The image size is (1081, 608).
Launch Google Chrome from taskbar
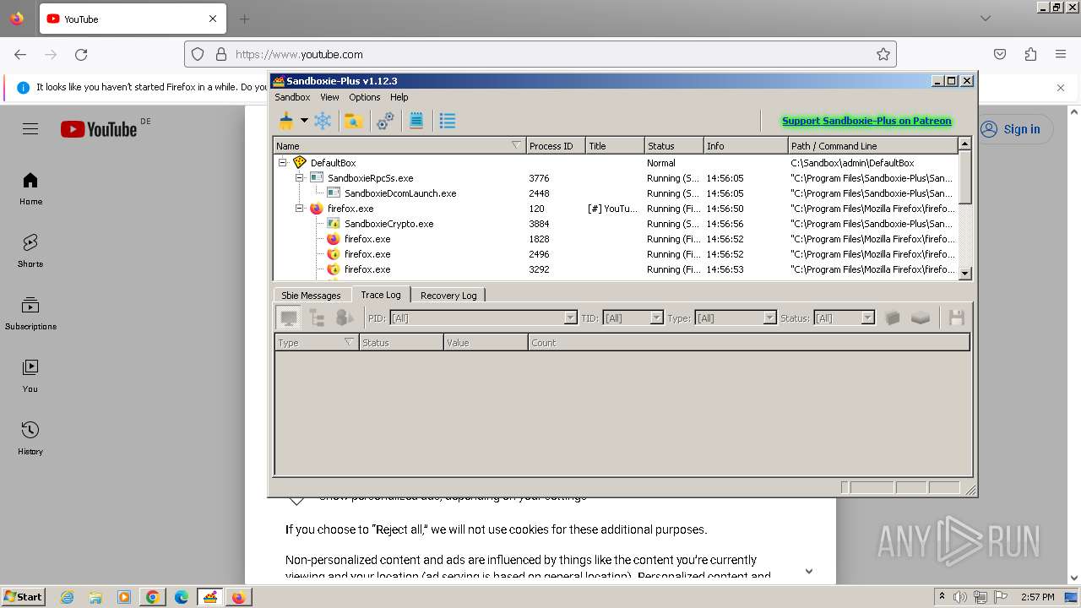(x=152, y=597)
